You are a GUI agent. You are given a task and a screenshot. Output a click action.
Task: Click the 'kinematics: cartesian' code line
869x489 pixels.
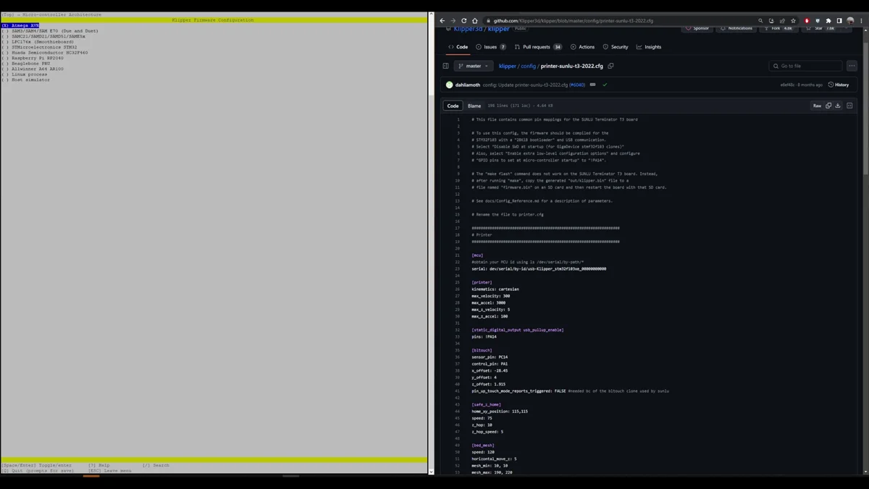click(x=495, y=289)
